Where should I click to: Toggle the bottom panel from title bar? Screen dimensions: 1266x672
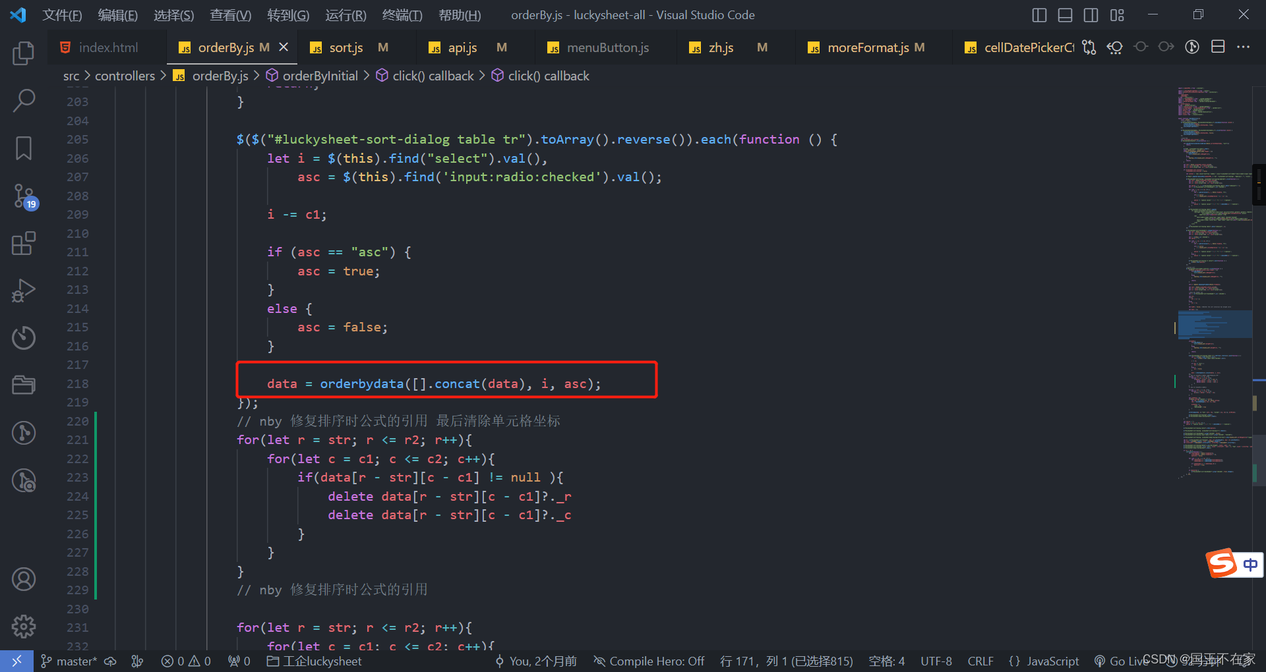coord(1065,15)
